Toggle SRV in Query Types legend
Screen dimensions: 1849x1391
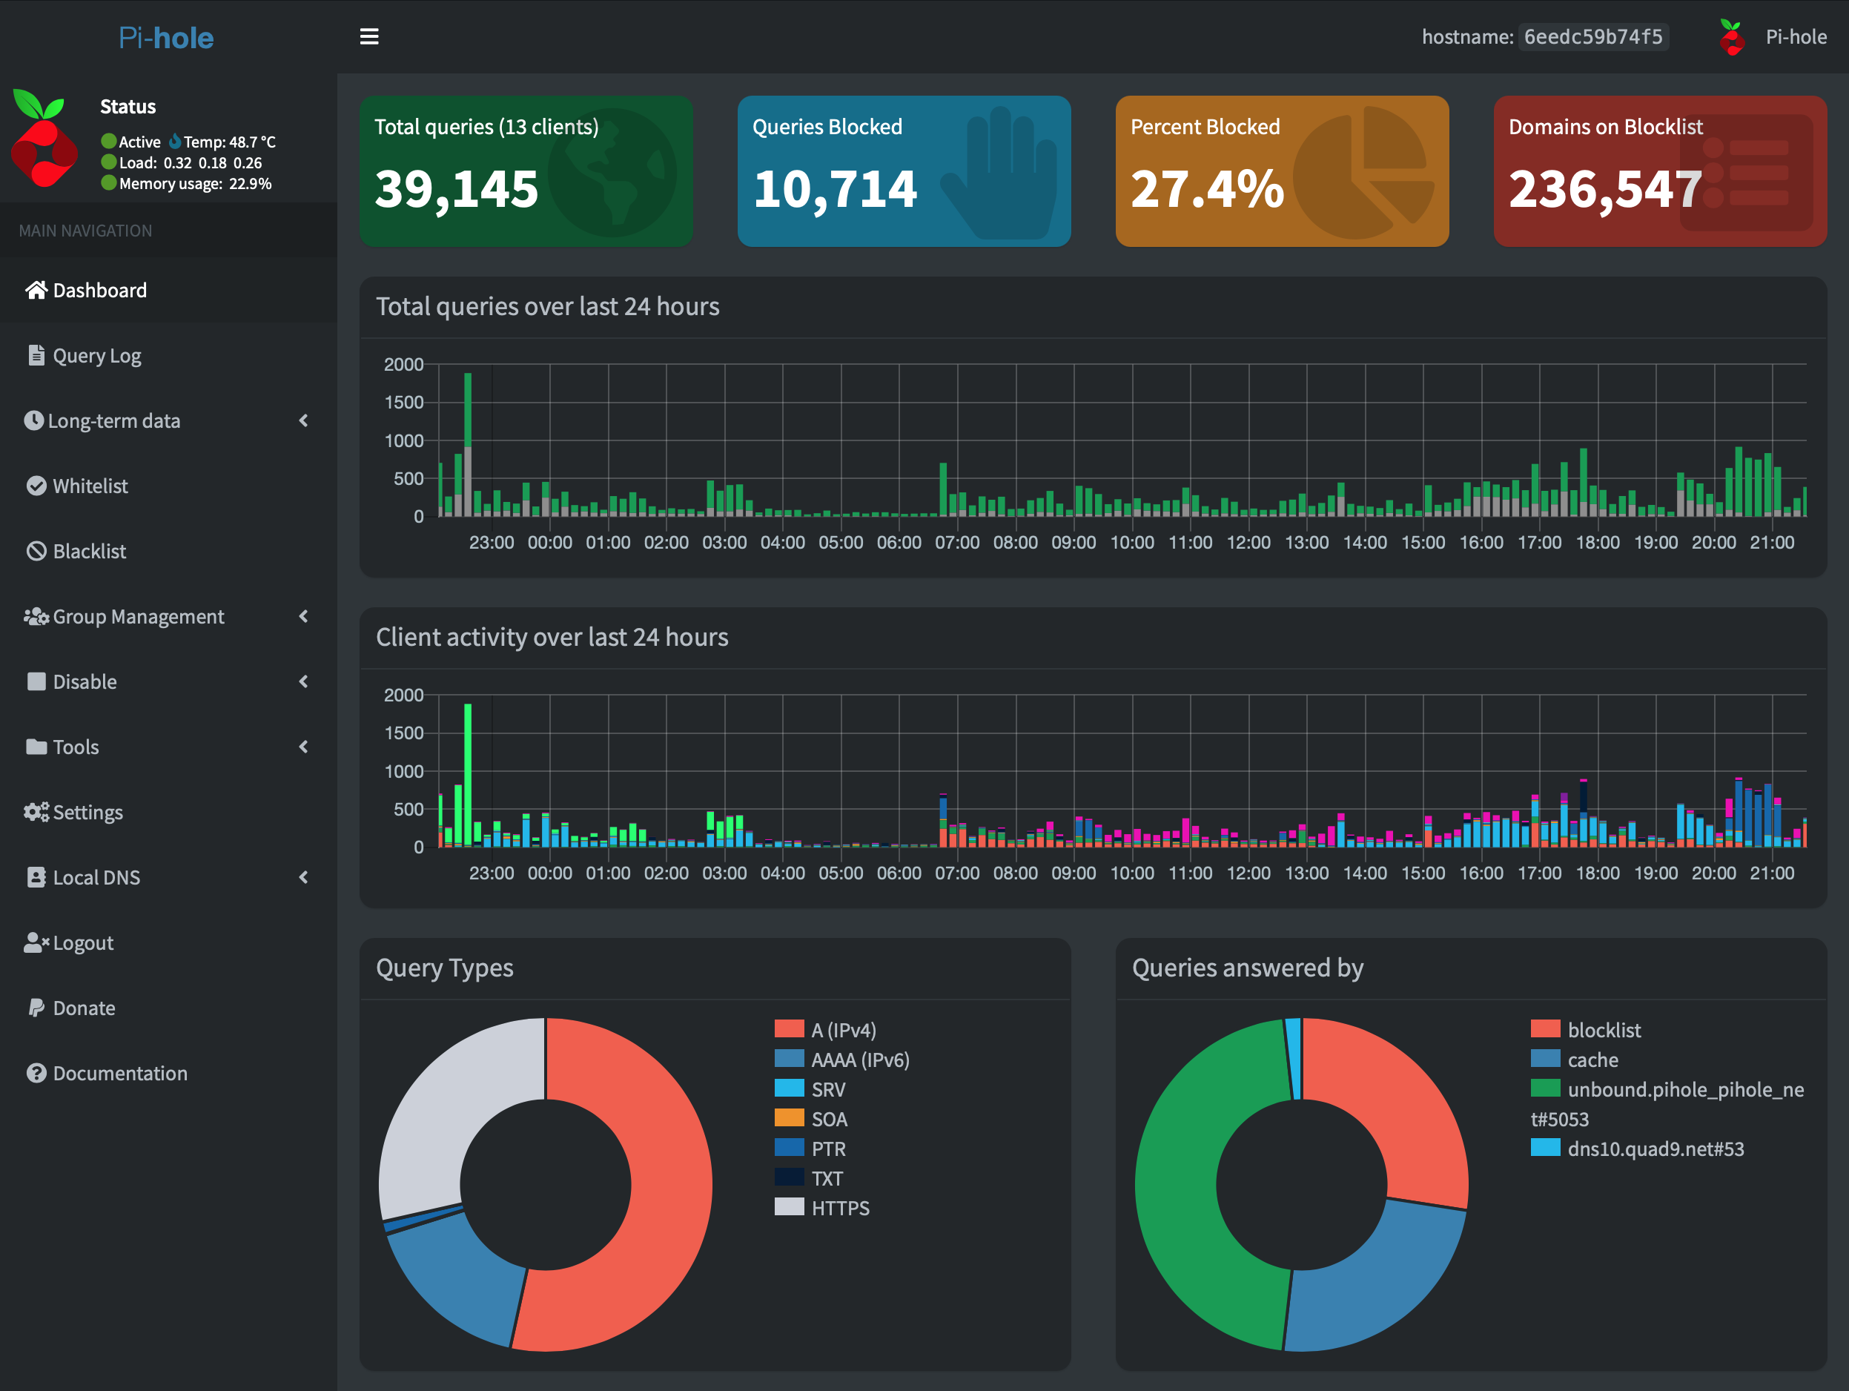pyautogui.click(x=810, y=1088)
